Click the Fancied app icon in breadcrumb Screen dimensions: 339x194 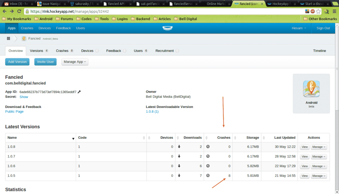point(24,38)
